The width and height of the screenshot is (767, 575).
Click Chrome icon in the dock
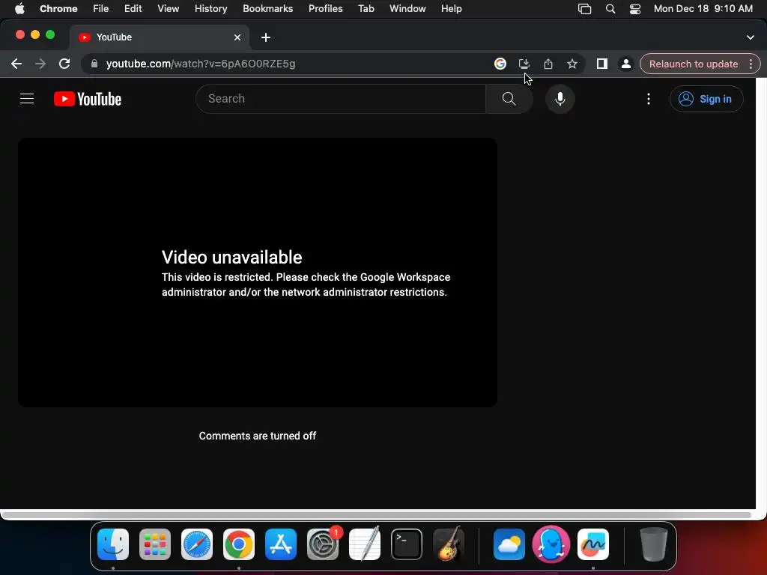coord(239,544)
